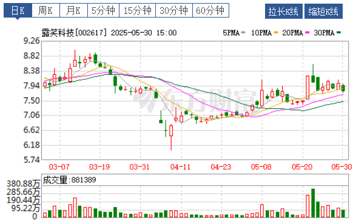Click the 380.88万 volume axis label
The width and height of the screenshot is (353, 222).
pos(24,184)
